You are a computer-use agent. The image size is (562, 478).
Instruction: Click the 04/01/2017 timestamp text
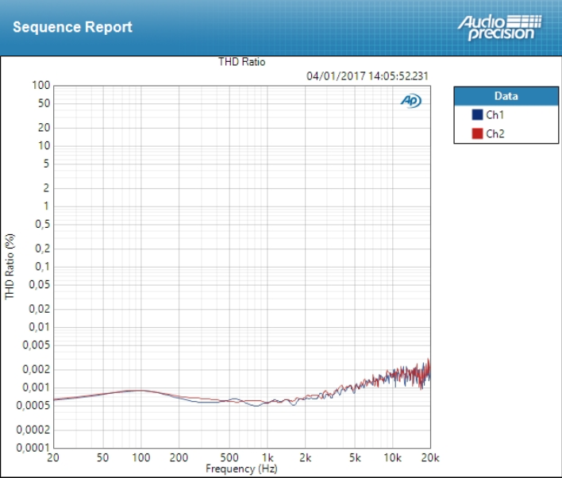(x=367, y=76)
